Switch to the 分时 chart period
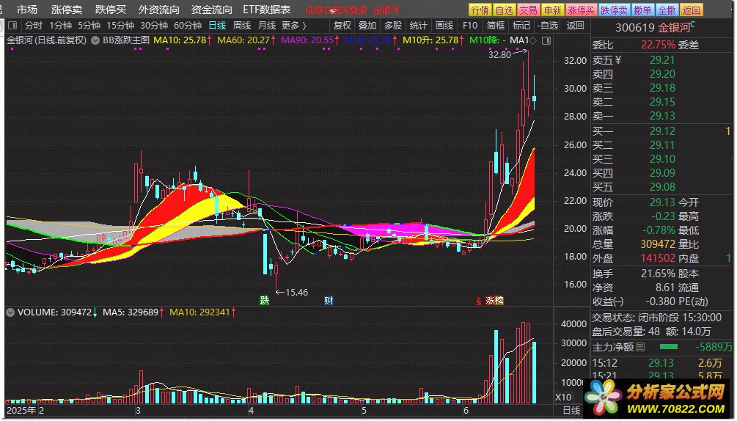 tap(33, 26)
